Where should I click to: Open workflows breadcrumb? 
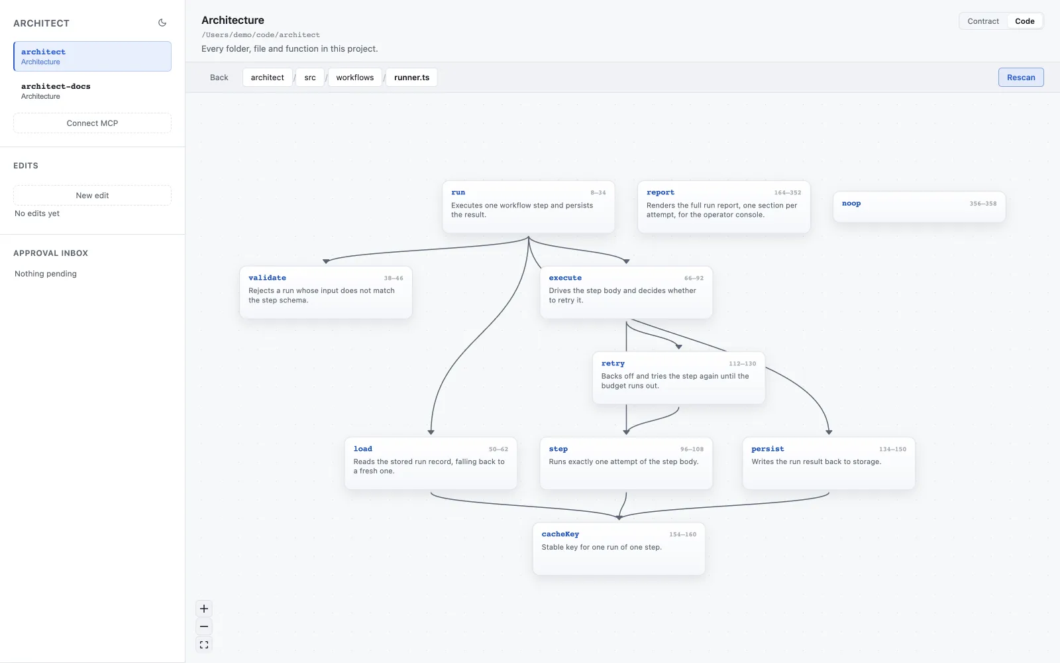coord(354,78)
